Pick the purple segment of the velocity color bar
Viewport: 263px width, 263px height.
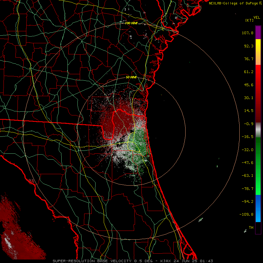click(258, 32)
